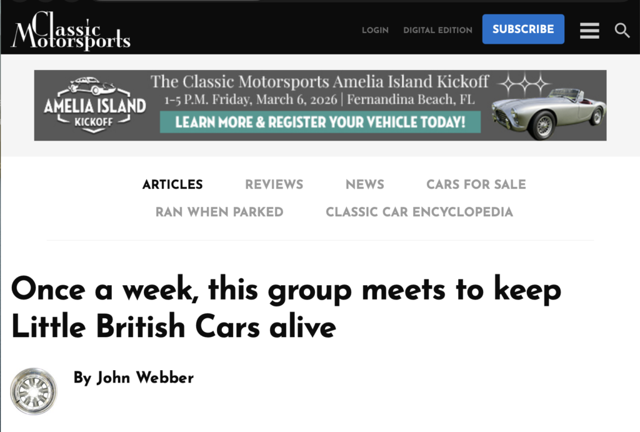Go to the NEWS tab

pyautogui.click(x=364, y=184)
